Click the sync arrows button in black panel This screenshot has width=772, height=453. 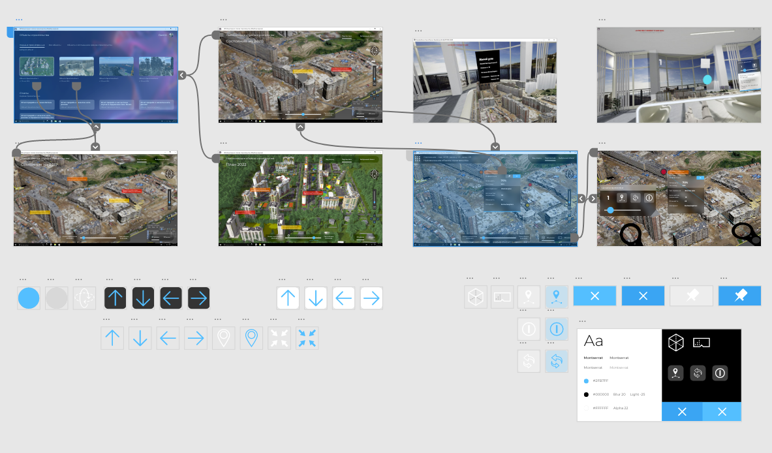698,373
